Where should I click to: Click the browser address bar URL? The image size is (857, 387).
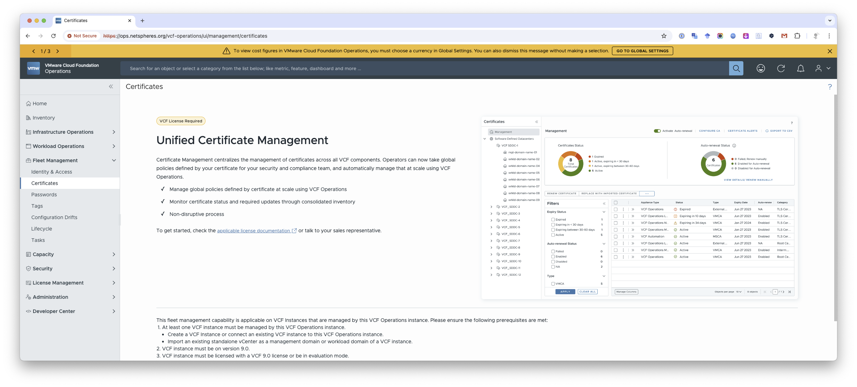point(185,36)
